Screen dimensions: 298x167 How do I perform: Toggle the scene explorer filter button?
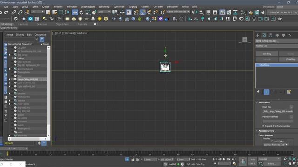pos(42,39)
